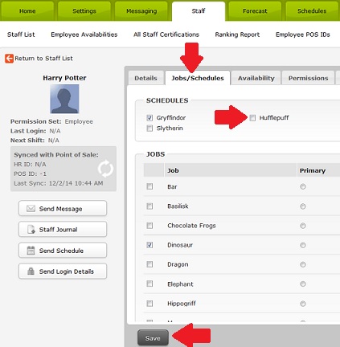Click the Point of Sale sync refresh icon
Screen dimensions: 340x347
(x=105, y=169)
